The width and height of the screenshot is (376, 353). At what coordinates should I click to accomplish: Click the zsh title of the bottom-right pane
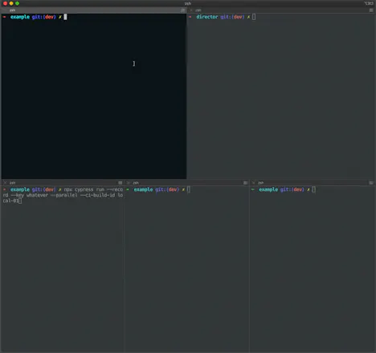coord(261,183)
